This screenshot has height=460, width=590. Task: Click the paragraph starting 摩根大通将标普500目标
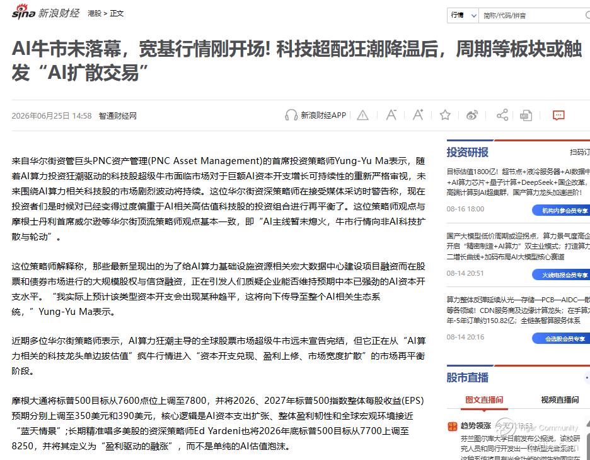[218, 423]
